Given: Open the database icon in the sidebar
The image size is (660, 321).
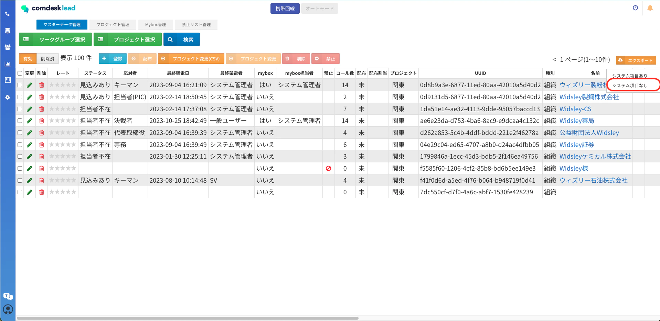Looking at the screenshot, I should coord(8,31).
